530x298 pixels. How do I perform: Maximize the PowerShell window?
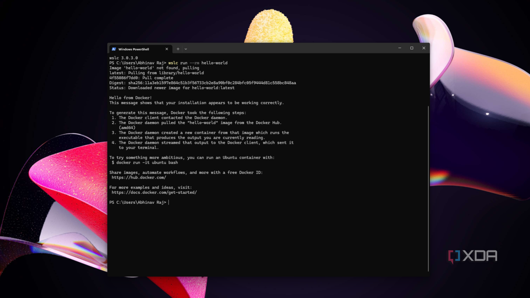(x=412, y=48)
